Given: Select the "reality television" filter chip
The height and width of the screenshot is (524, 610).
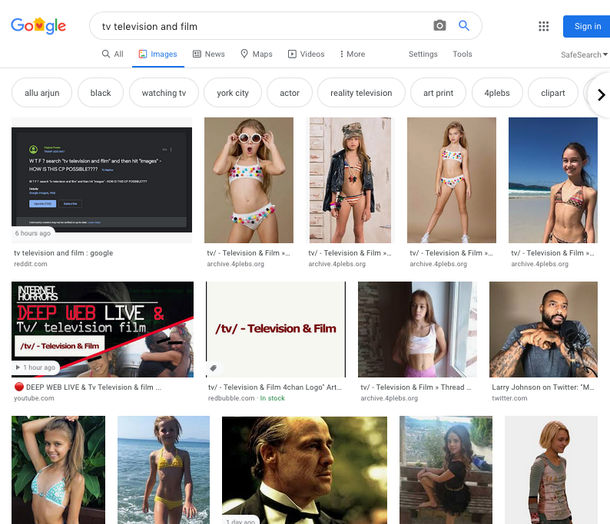Looking at the screenshot, I should pos(361,94).
